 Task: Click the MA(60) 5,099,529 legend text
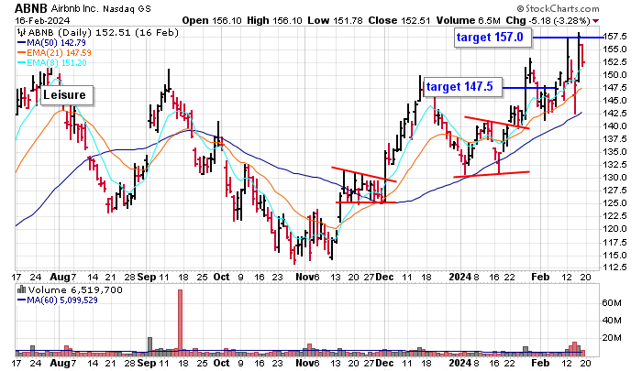click(x=62, y=300)
